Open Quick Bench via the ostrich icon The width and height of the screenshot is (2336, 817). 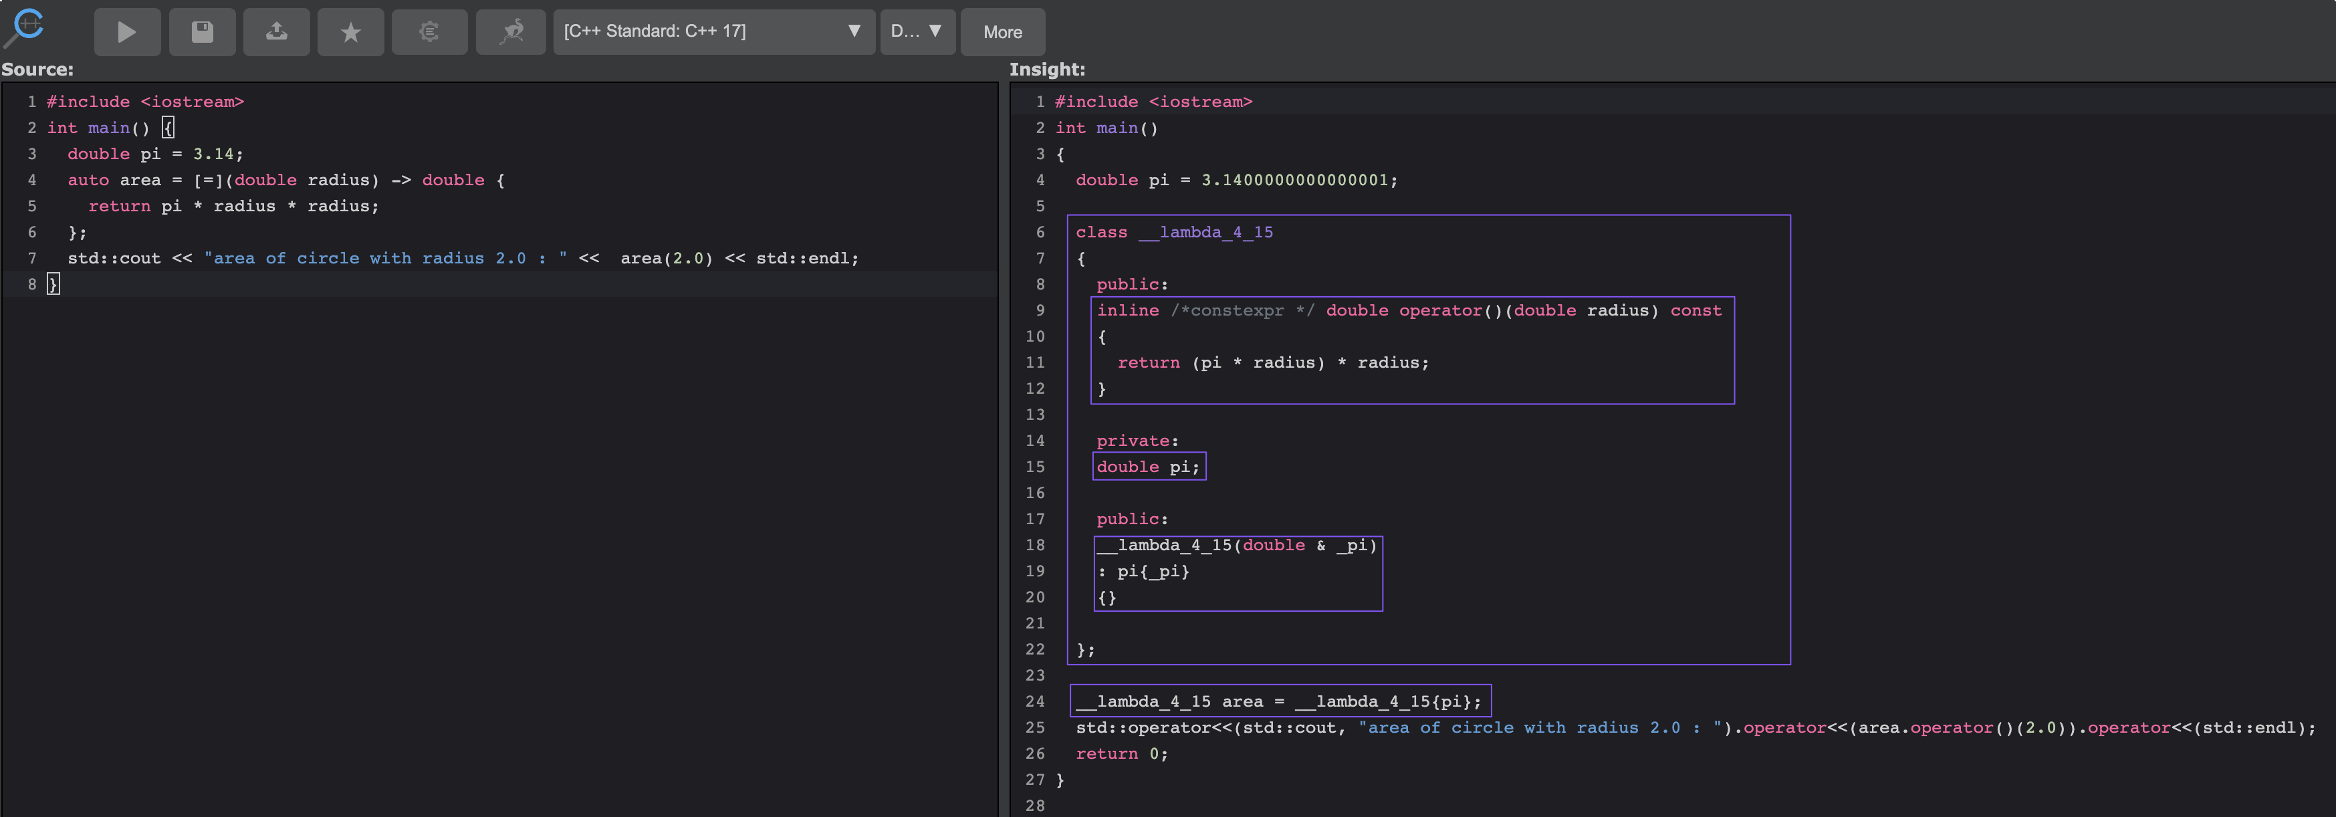(511, 33)
